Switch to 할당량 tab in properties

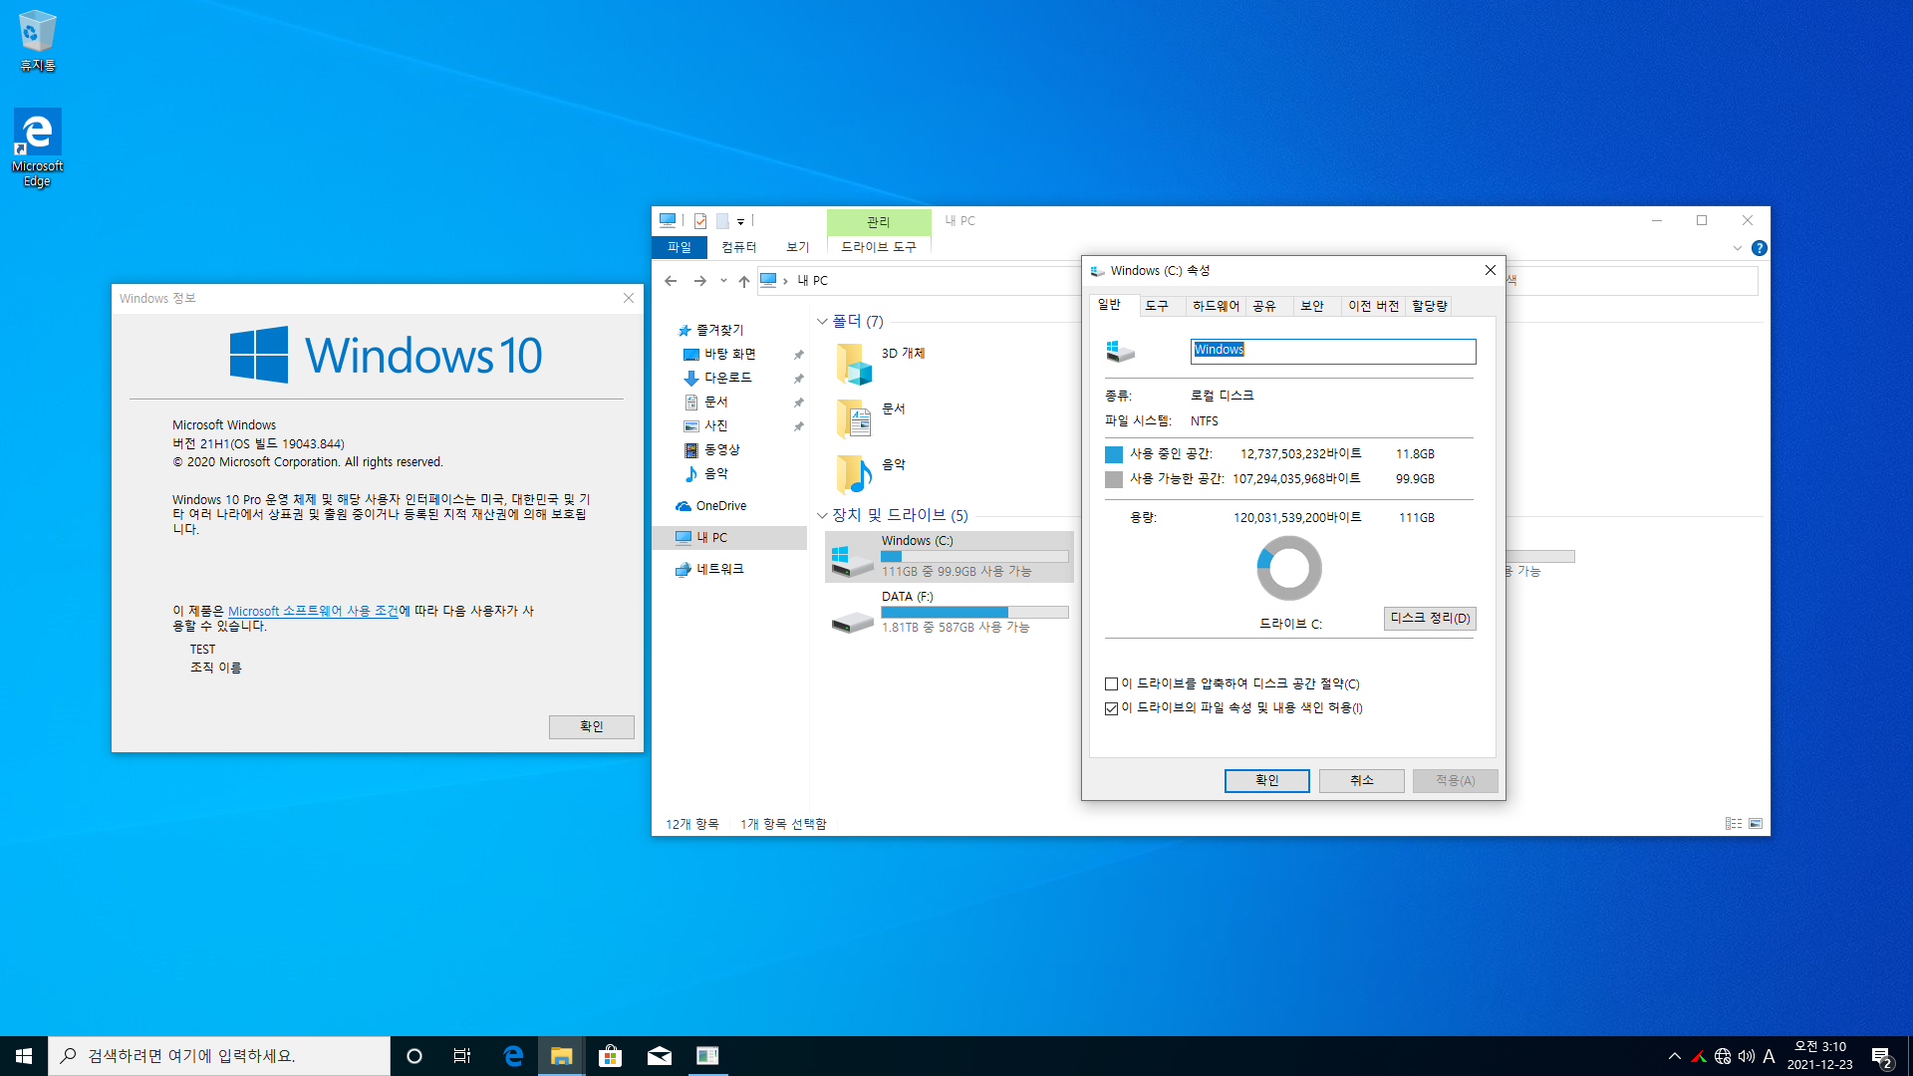tap(1429, 306)
